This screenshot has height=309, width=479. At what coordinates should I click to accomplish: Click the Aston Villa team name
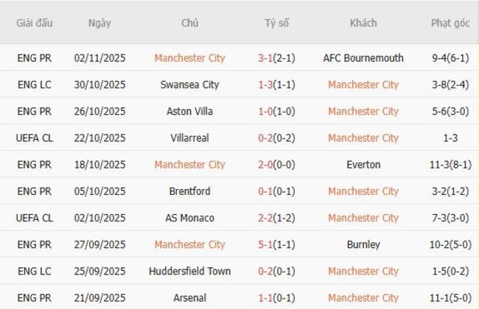189,111
